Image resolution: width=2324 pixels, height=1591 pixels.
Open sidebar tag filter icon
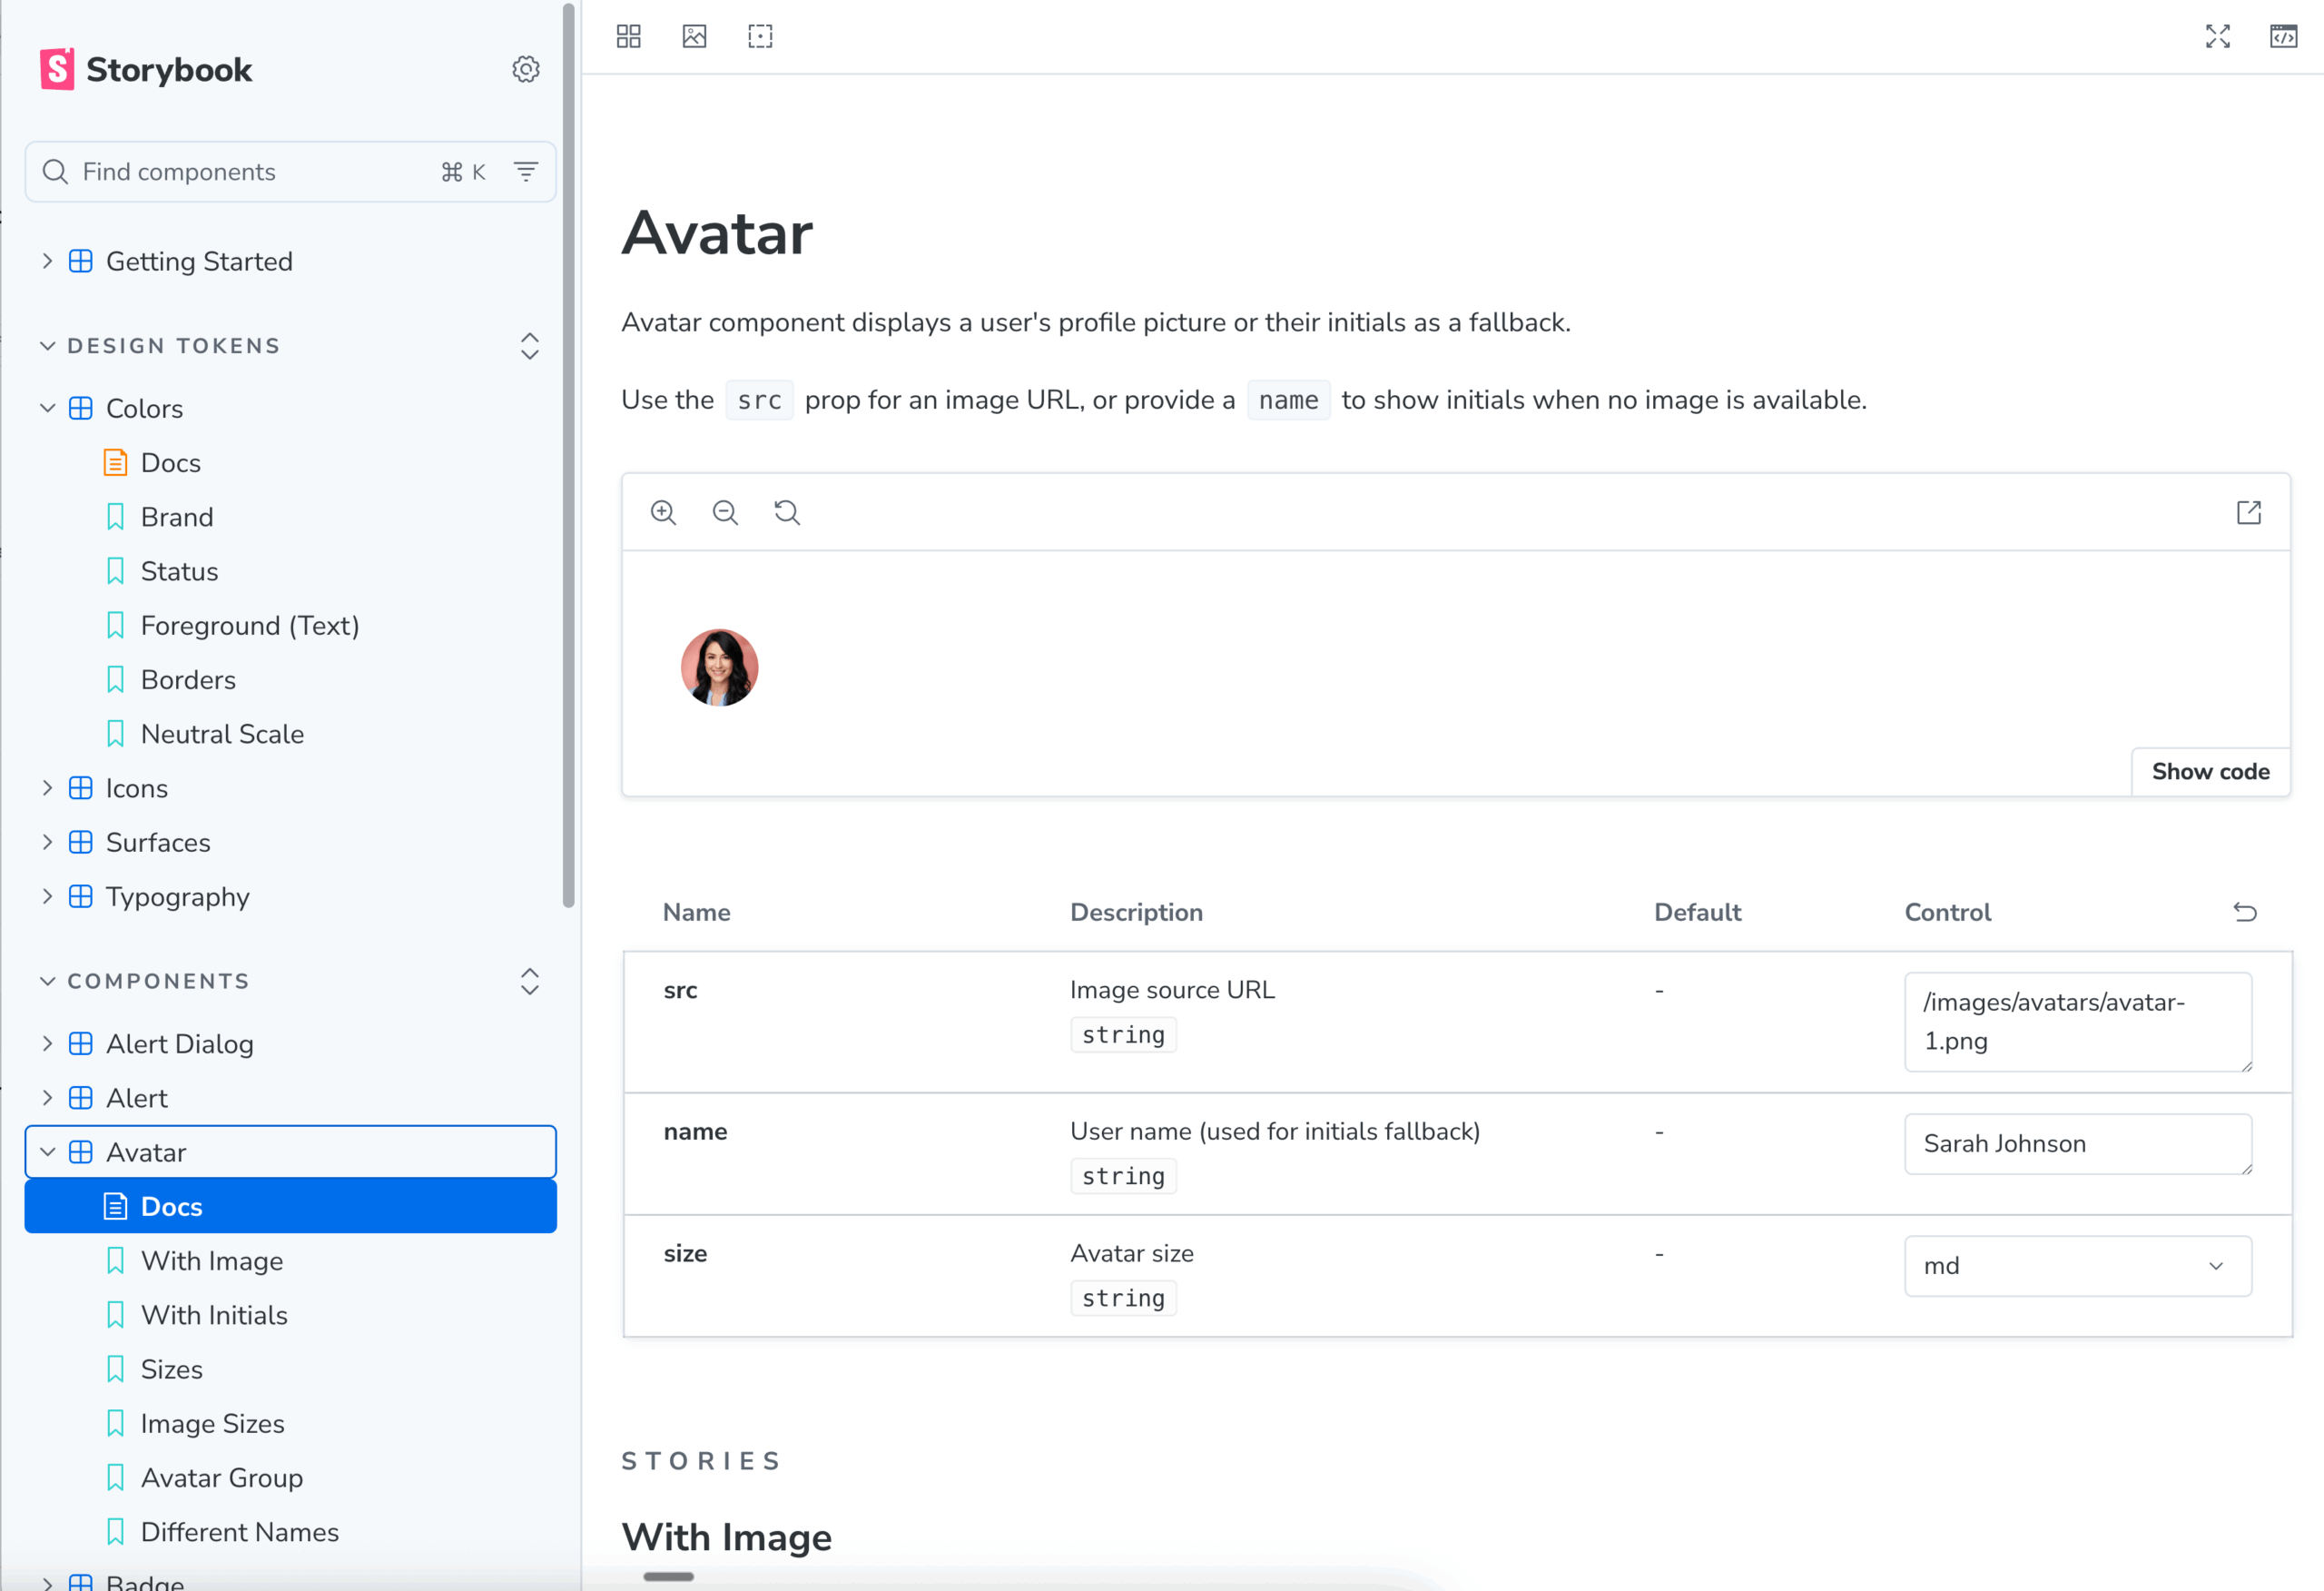point(525,171)
